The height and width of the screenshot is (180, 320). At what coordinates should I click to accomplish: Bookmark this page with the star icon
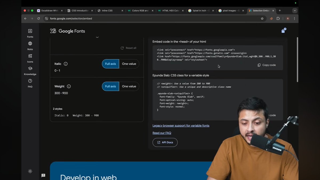[262, 18]
